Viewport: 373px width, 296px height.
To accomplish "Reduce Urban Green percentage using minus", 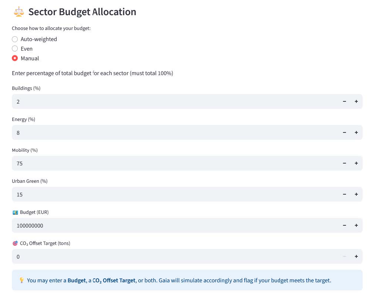I will [345, 194].
